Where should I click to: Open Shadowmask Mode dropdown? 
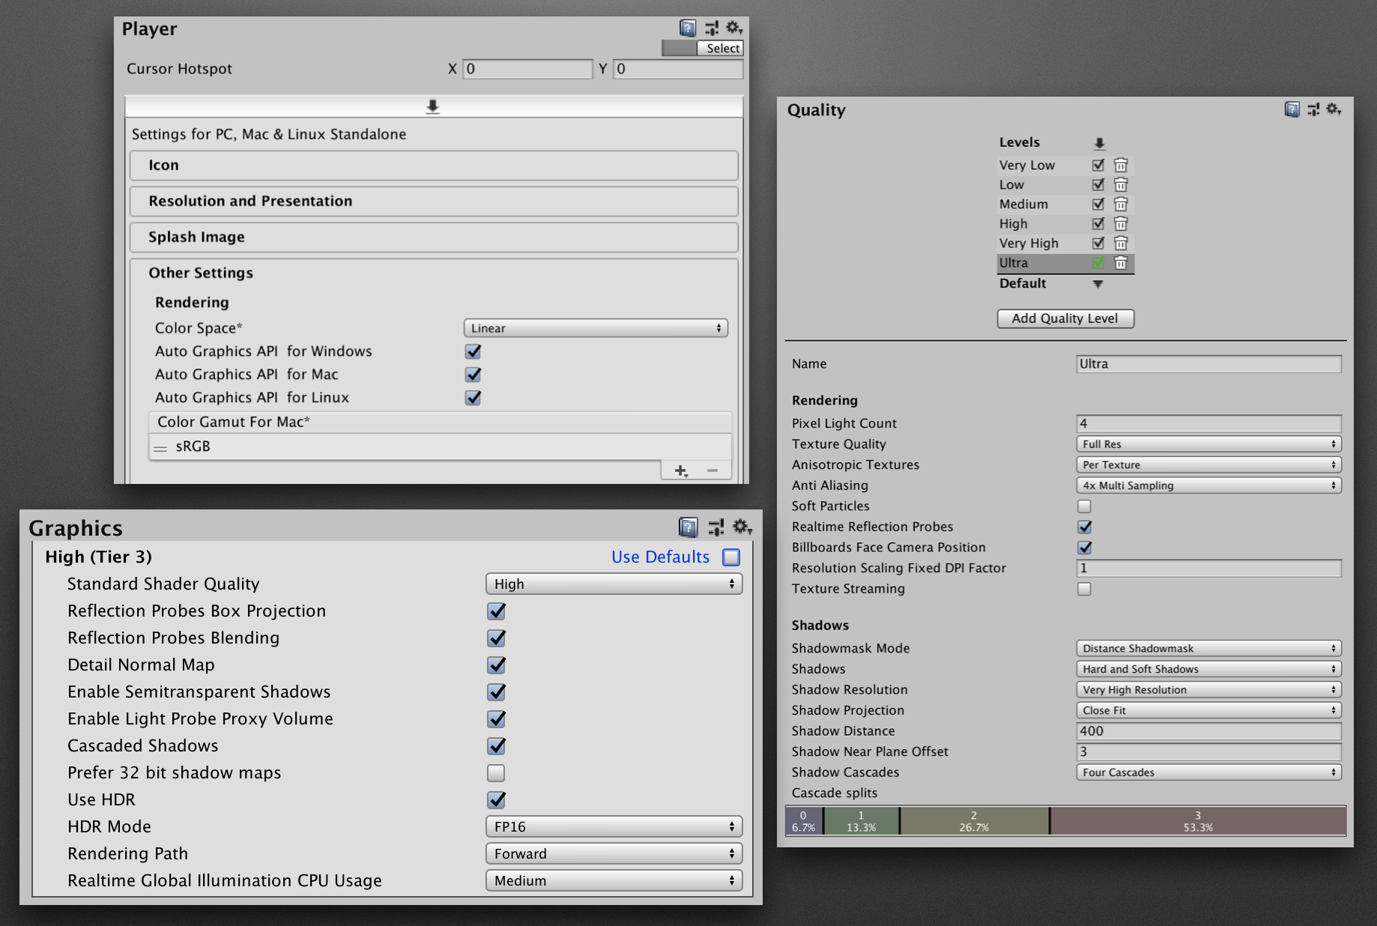click(x=1208, y=649)
